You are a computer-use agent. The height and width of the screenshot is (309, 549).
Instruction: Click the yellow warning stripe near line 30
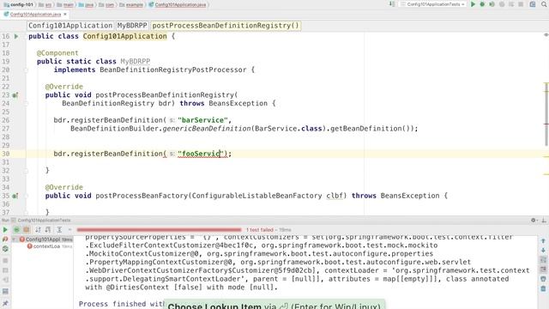click(x=546, y=156)
